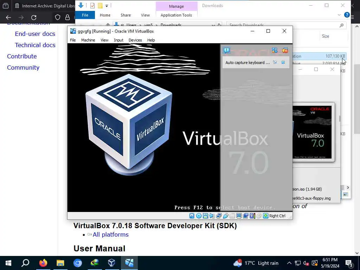Go back in the browser

8,18
